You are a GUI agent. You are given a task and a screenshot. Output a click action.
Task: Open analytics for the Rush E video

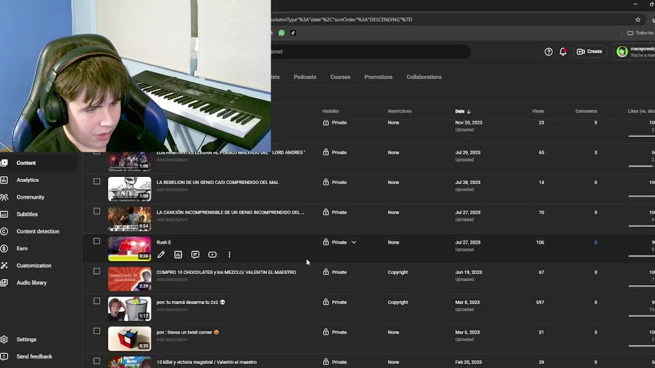click(178, 255)
